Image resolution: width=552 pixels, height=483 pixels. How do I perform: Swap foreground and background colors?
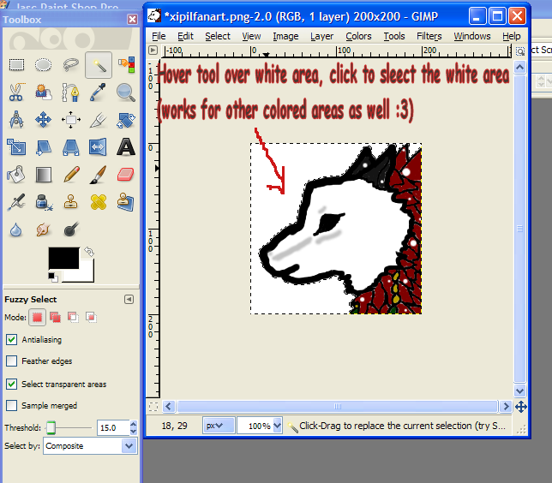click(x=89, y=252)
